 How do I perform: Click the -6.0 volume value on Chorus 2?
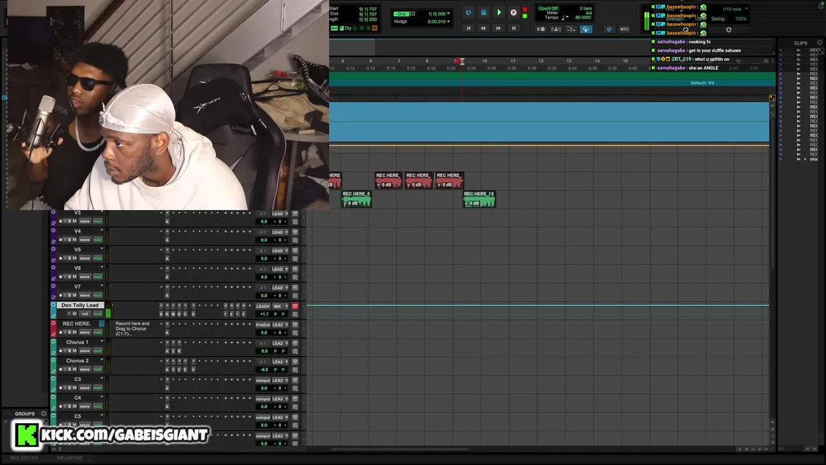[265, 369]
